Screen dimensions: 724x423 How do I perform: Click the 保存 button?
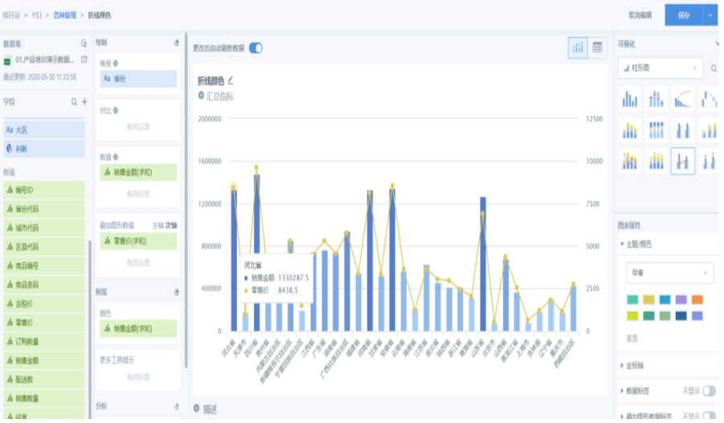(684, 15)
